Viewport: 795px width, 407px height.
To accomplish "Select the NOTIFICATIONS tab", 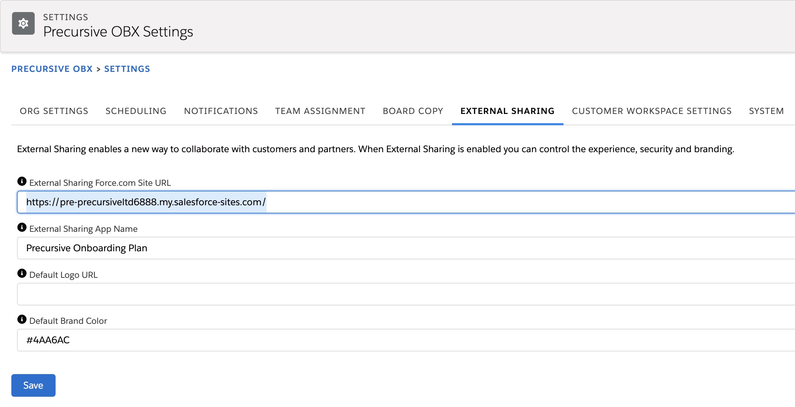I will click(x=221, y=111).
